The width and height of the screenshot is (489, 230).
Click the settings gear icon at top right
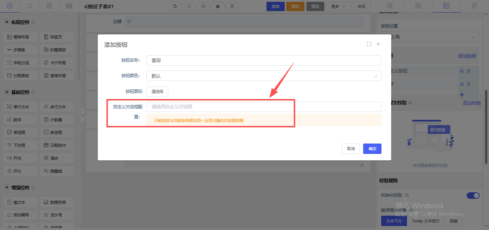(x=390, y=6)
